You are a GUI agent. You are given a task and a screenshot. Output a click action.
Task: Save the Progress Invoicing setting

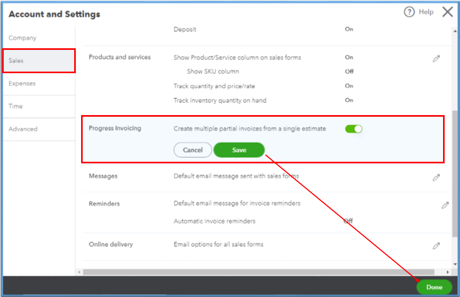point(239,150)
